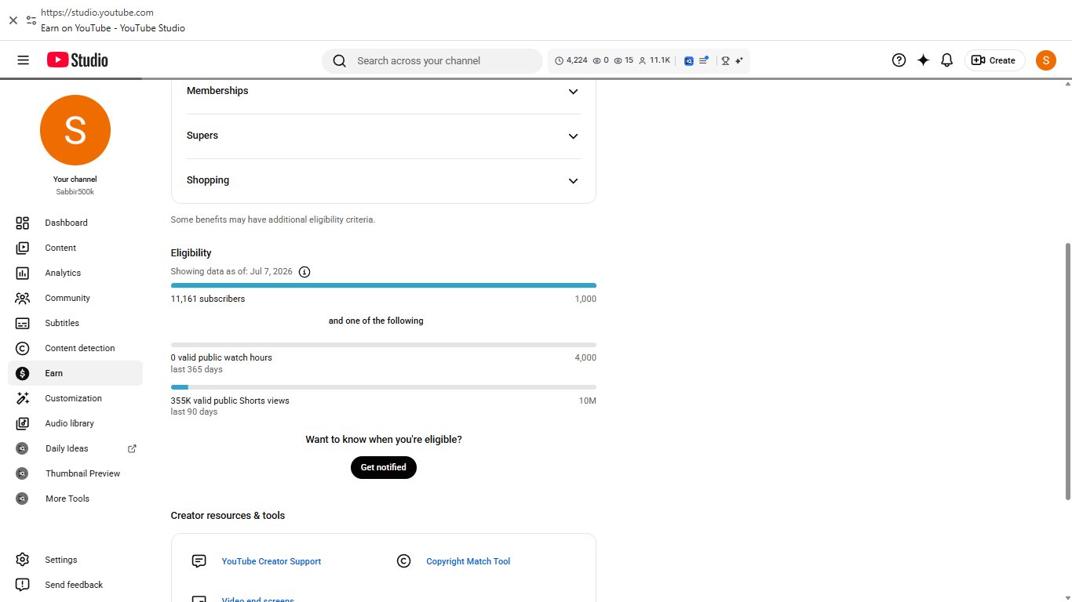Click the clock watch-time stat 4,224
This screenshot has height=602, width=1072.
point(571,60)
